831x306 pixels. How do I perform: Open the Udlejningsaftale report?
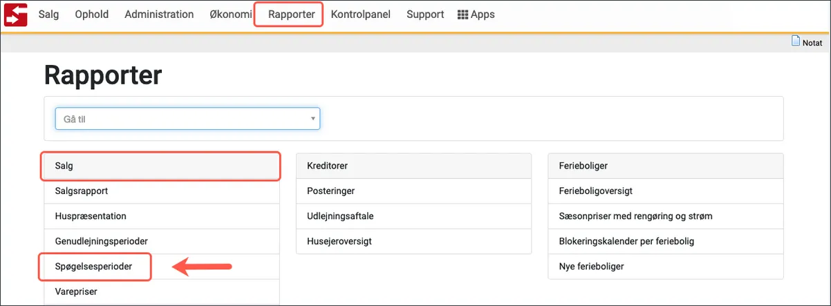coord(340,216)
